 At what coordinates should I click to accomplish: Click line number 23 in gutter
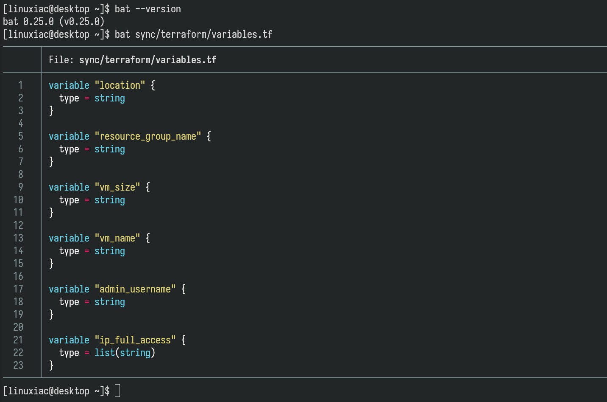click(x=18, y=365)
